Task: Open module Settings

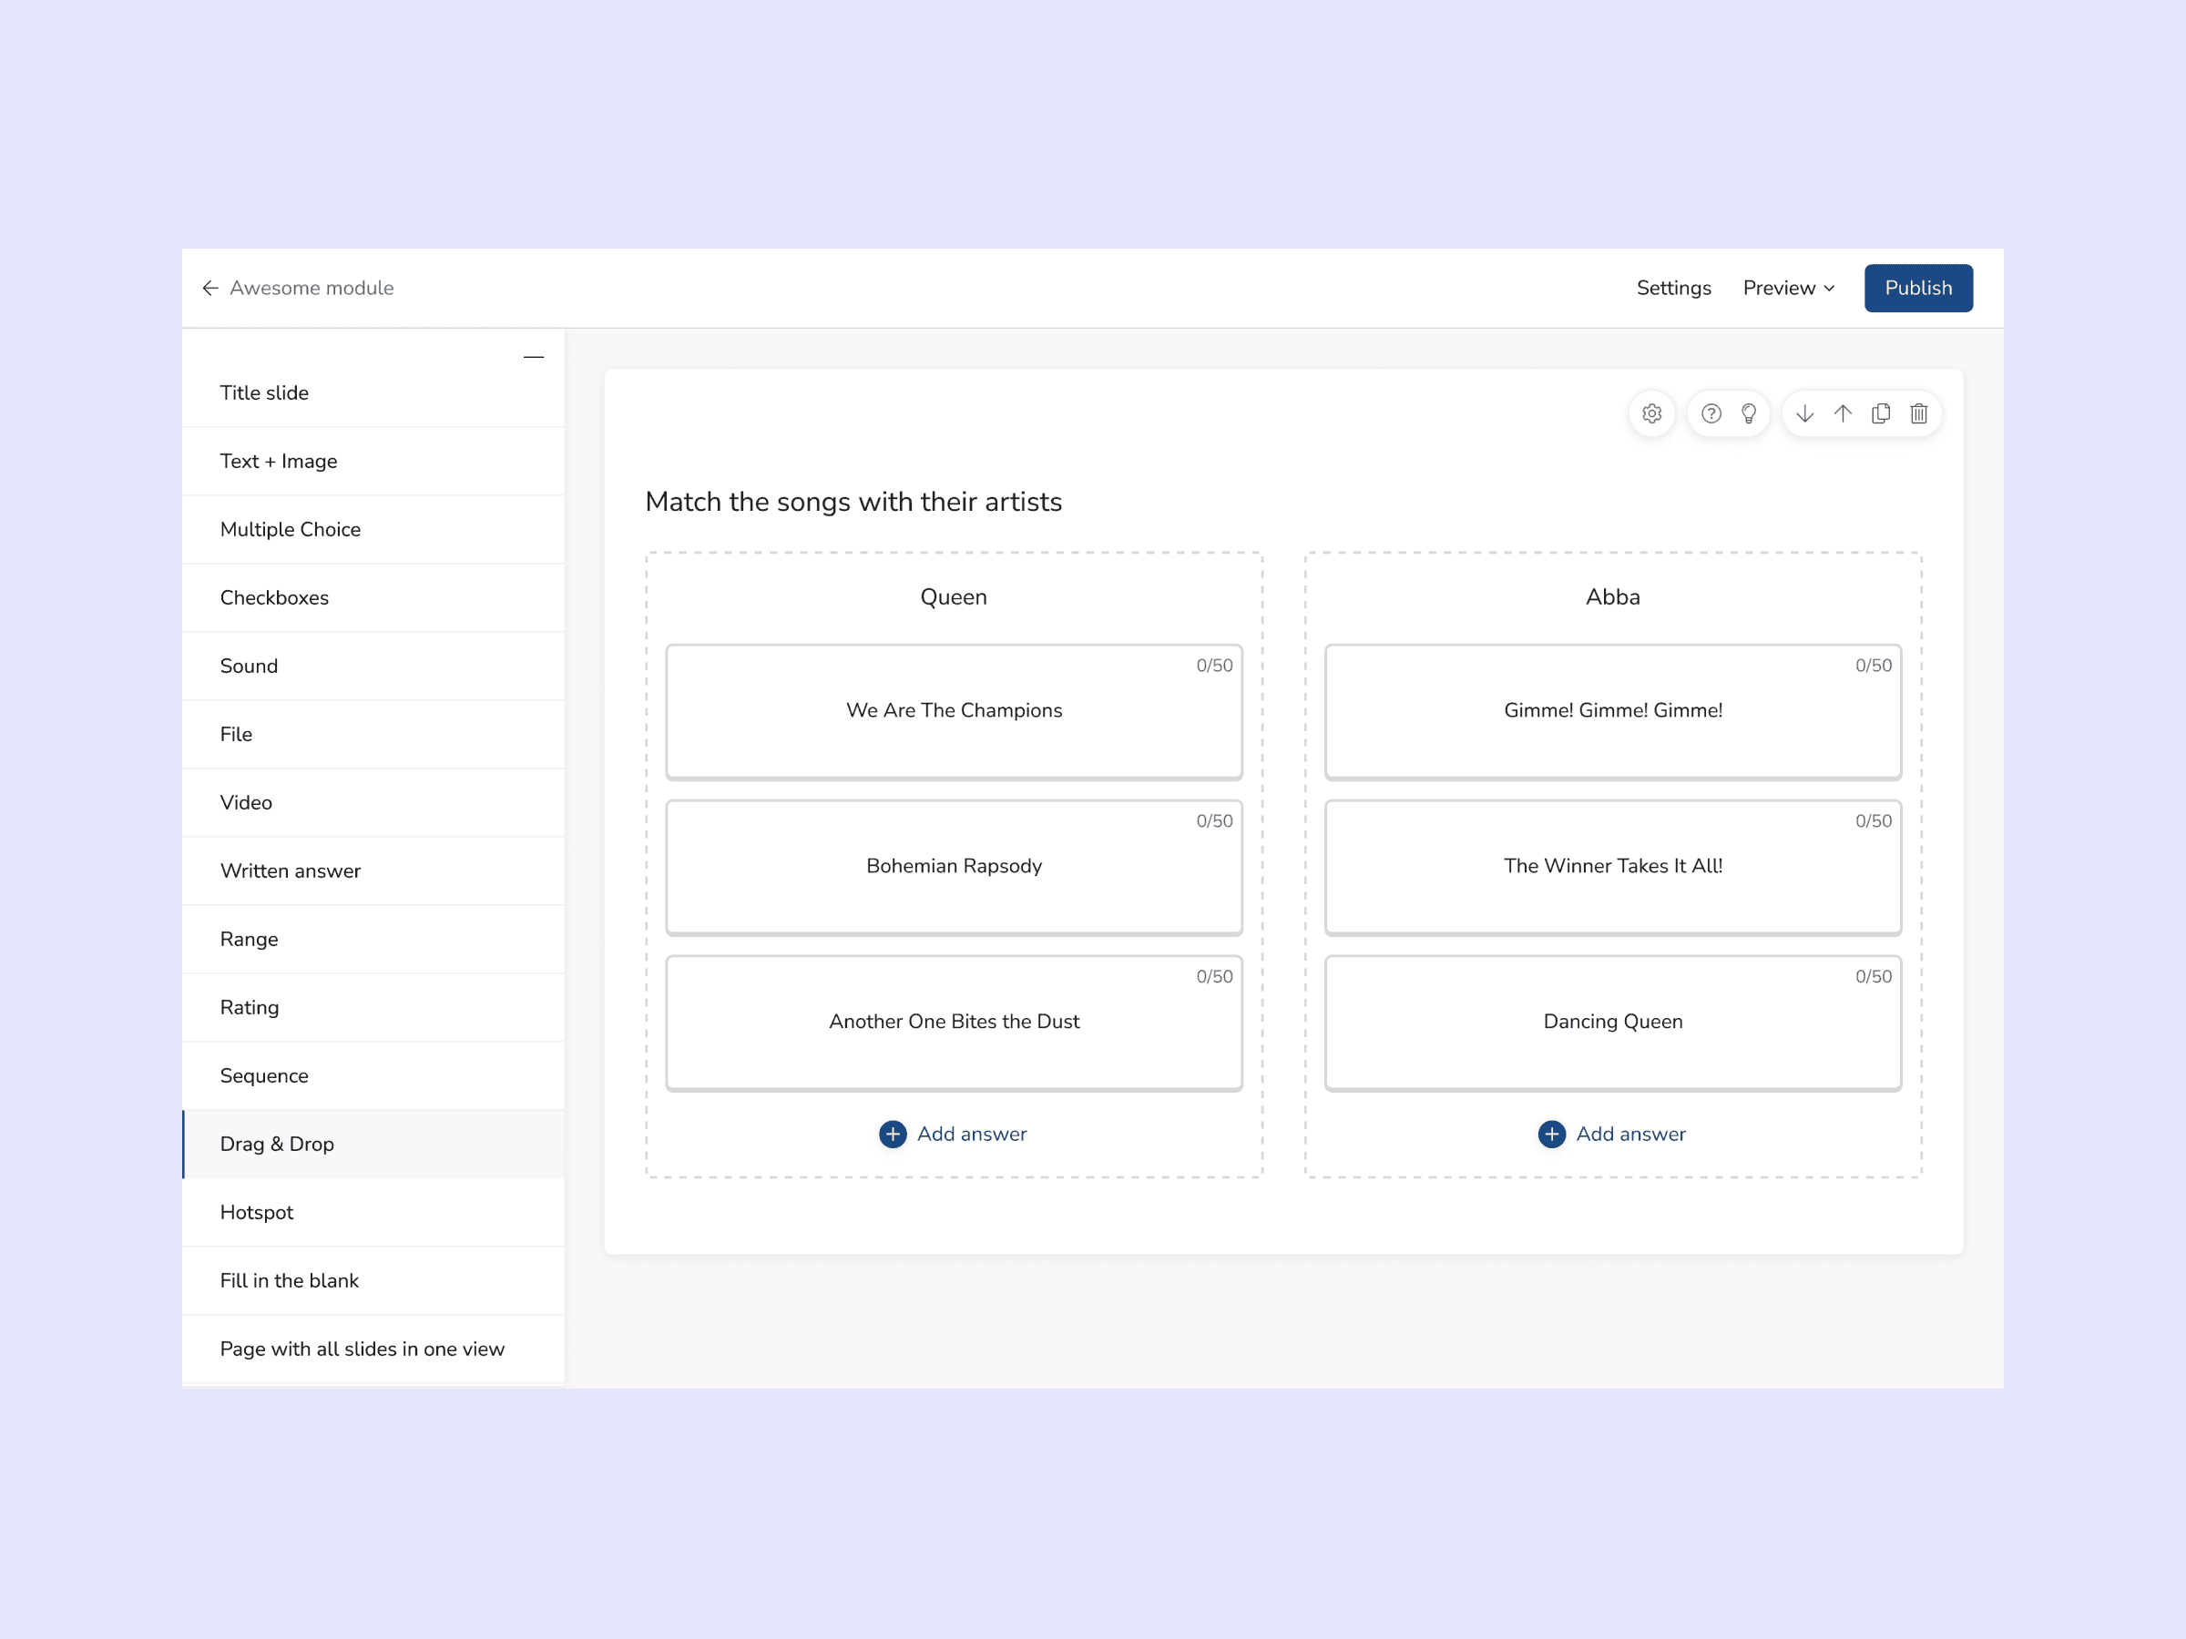Action: 1673,288
